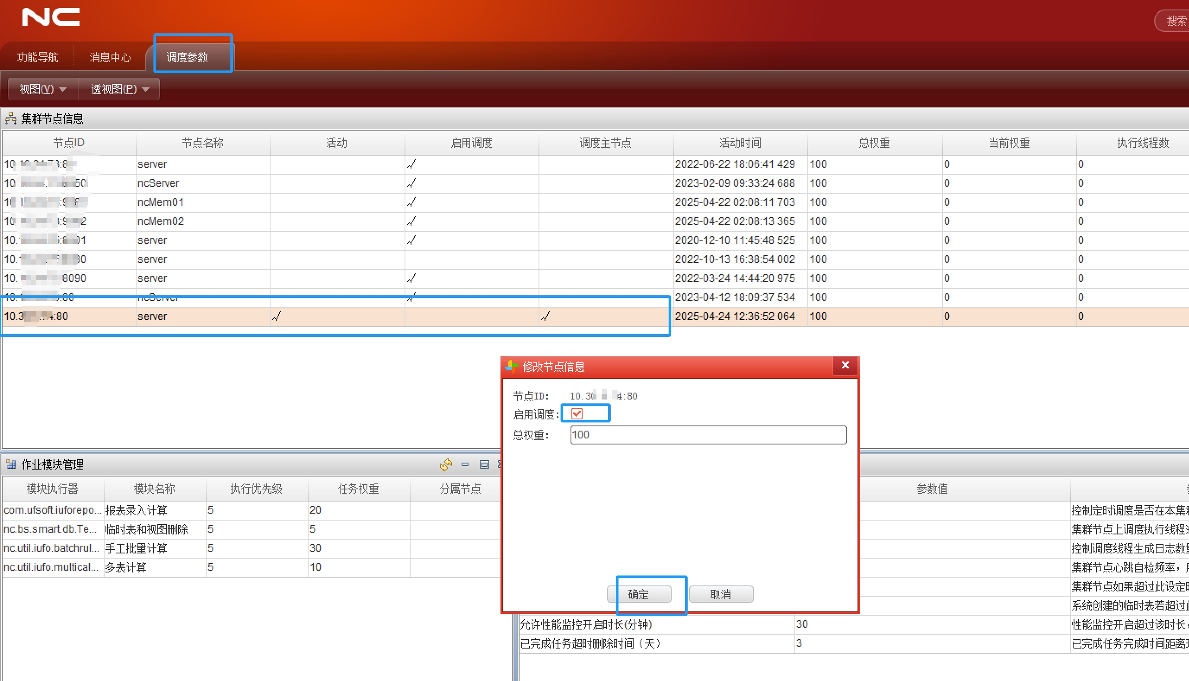Click the NC logo
The image size is (1189, 681).
click(51, 17)
